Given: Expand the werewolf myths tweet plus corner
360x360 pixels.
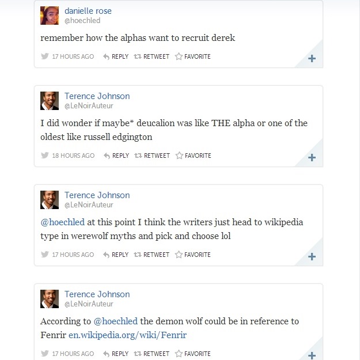Looking at the screenshot, I should point(312,257).
